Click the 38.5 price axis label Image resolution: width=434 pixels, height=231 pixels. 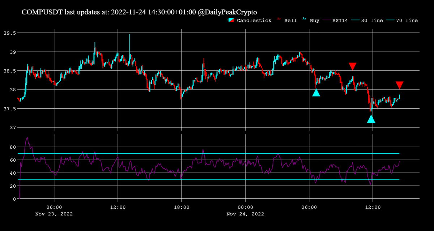9,71
